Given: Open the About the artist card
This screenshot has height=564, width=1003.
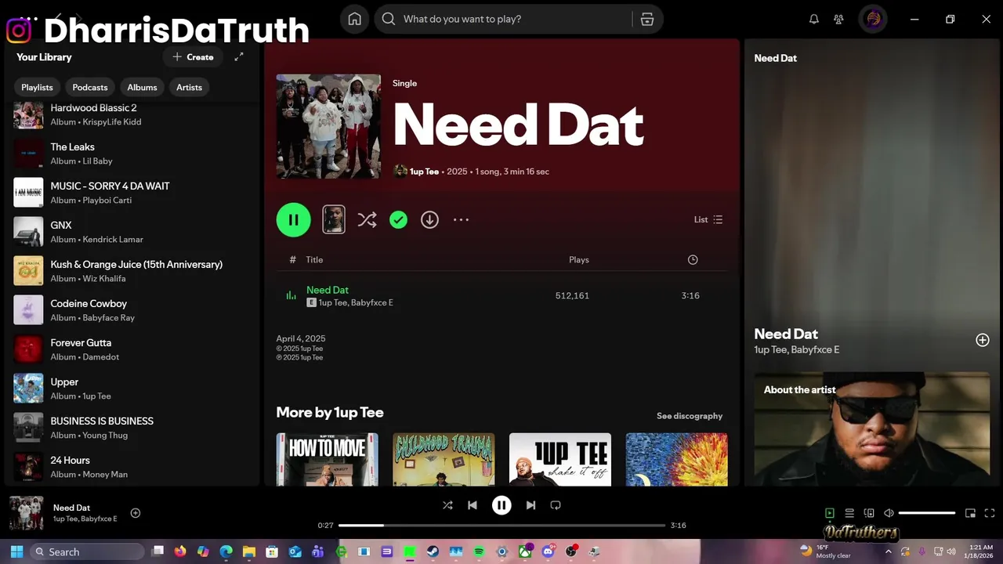Looking at the screenshot, I should (872, 429).
